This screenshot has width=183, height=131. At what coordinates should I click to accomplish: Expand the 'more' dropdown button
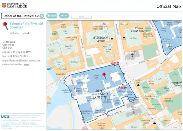pyautogui.click(x=52, y=16)
